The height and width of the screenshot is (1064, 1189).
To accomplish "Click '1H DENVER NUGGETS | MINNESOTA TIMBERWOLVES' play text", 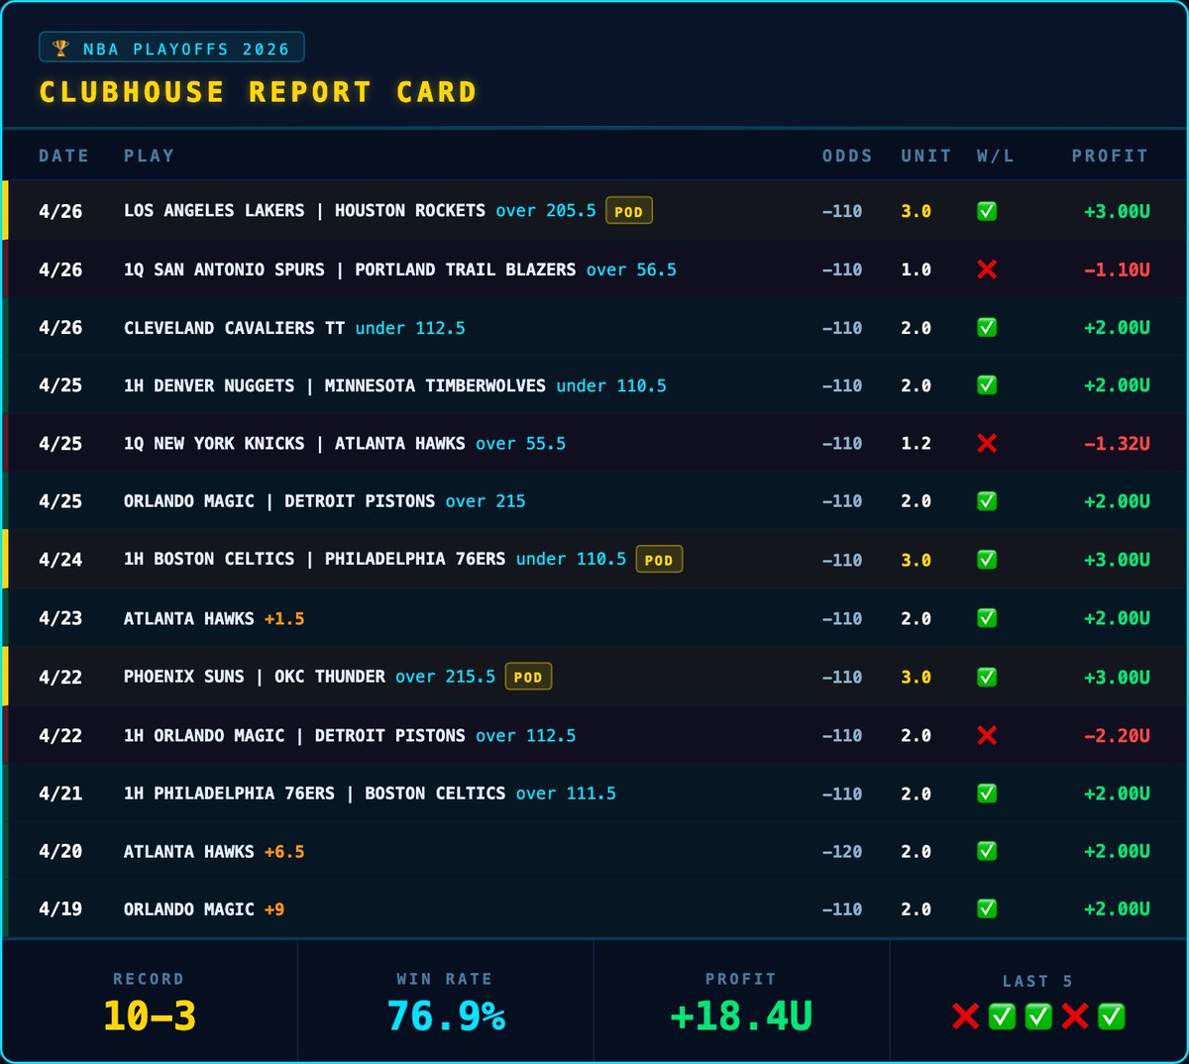I will (x=335, y=385).
